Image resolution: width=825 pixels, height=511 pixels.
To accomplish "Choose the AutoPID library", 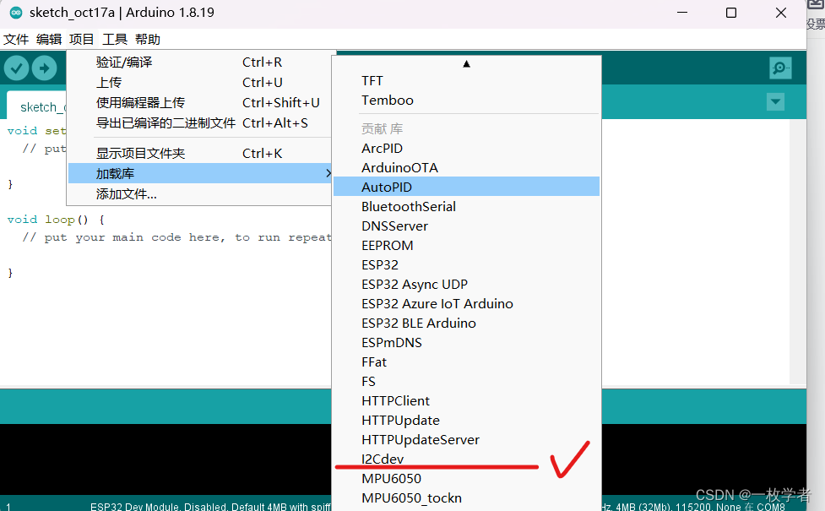I will tap(466, 187).
